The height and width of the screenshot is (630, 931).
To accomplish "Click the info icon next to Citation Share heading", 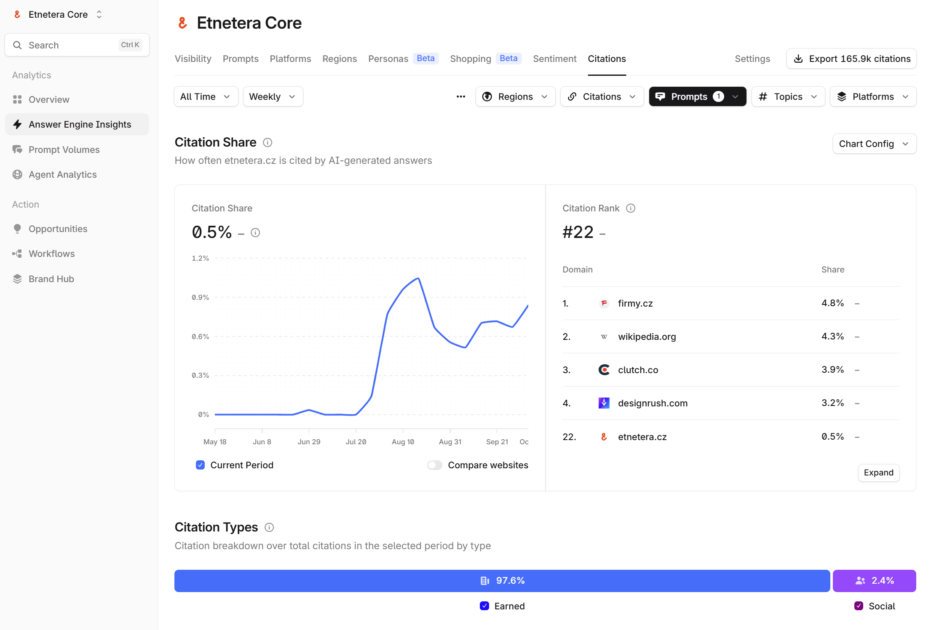I will (268, 142).
